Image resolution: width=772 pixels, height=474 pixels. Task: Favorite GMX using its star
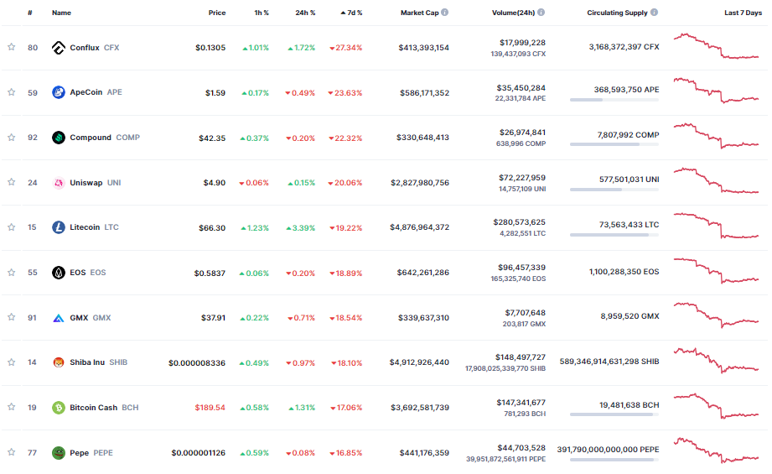(12, 317)
